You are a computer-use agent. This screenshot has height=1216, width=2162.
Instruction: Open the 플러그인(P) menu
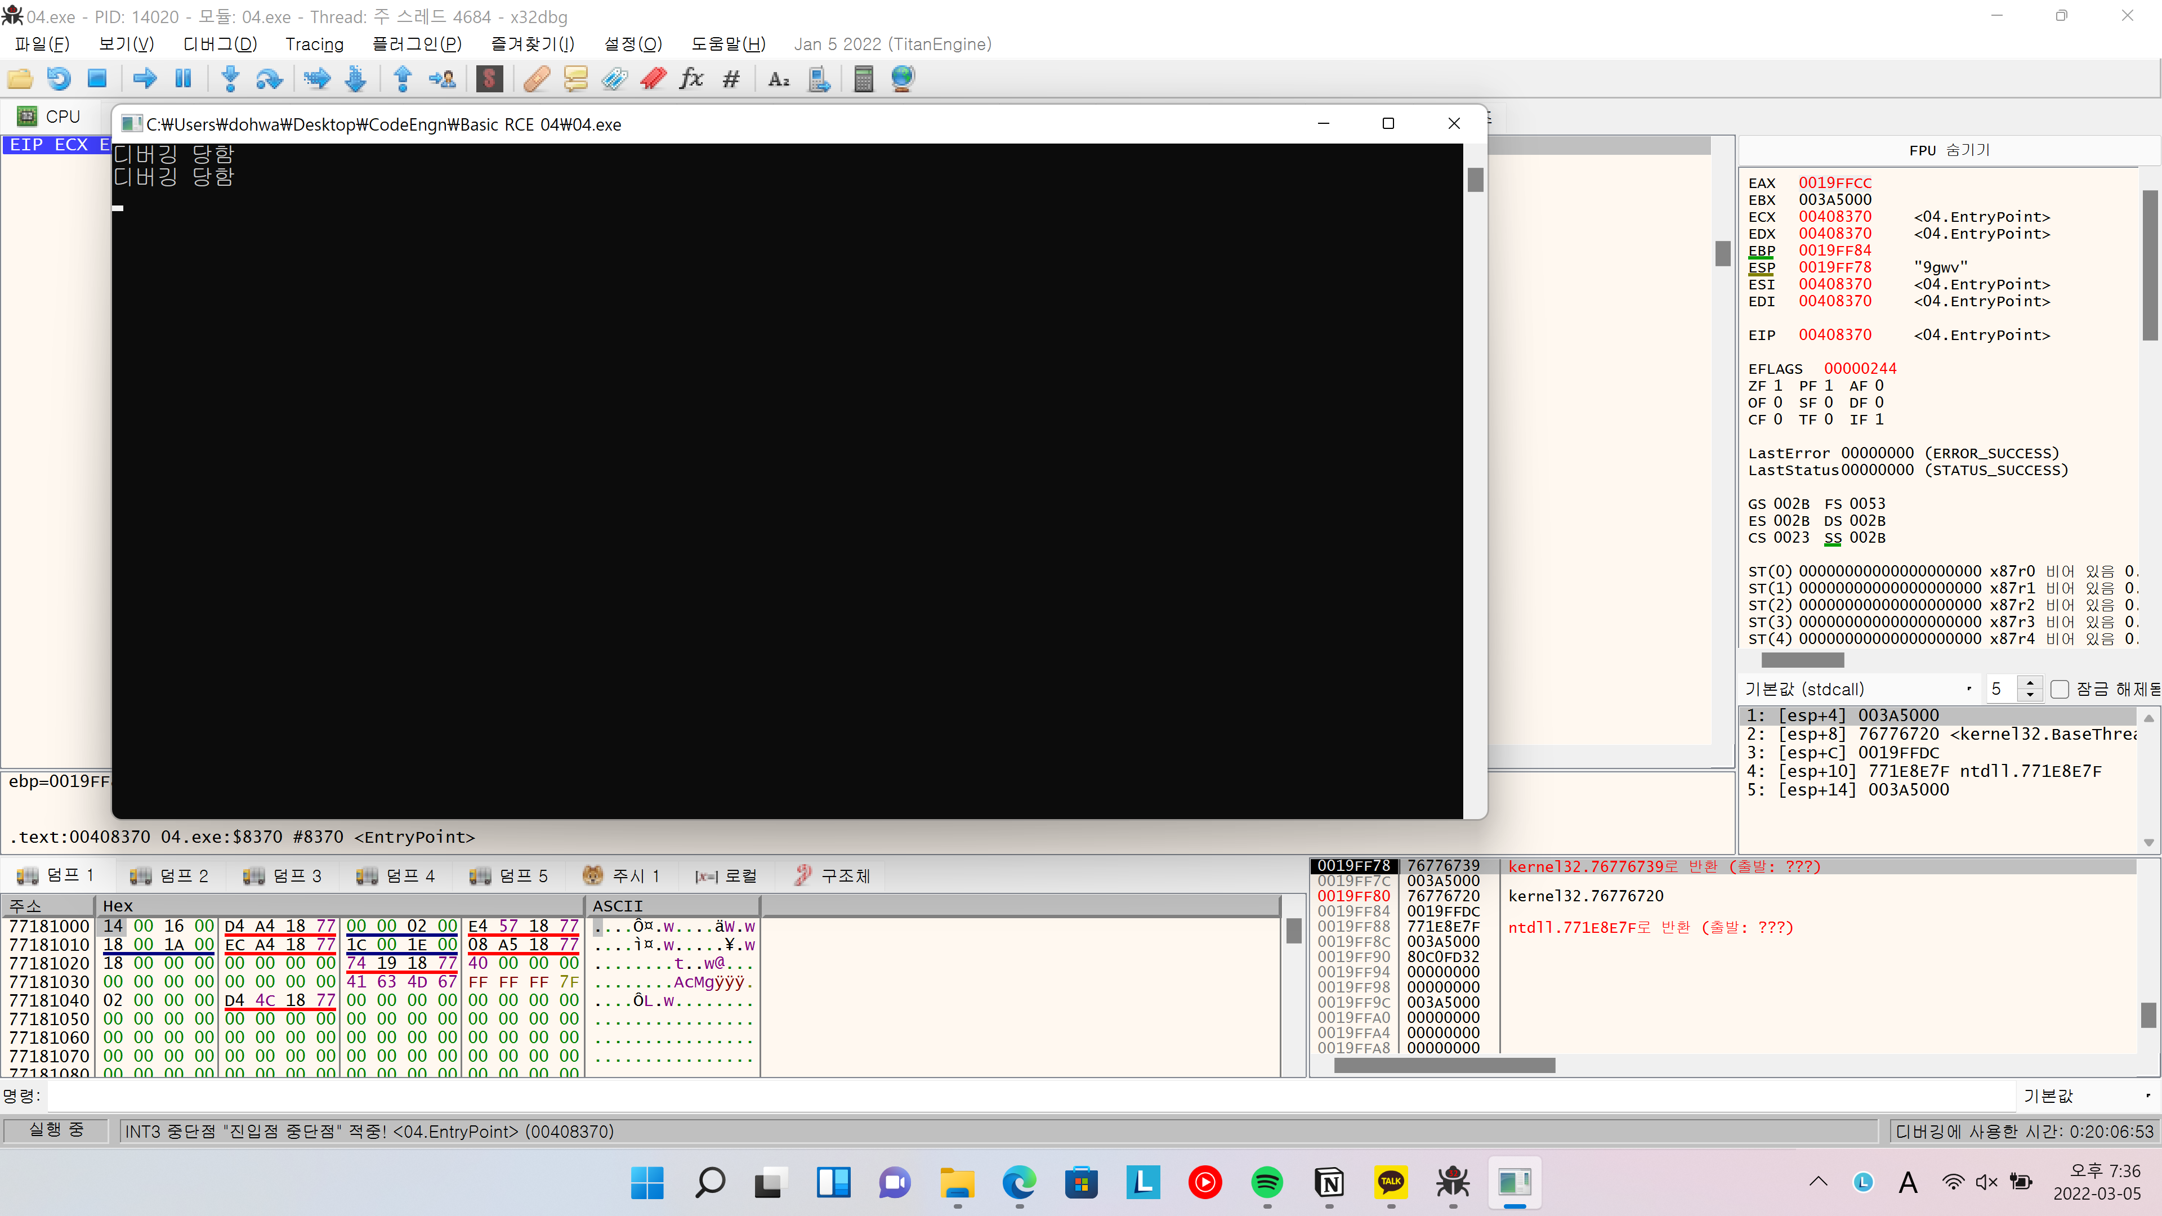click(x=417, y=44)
